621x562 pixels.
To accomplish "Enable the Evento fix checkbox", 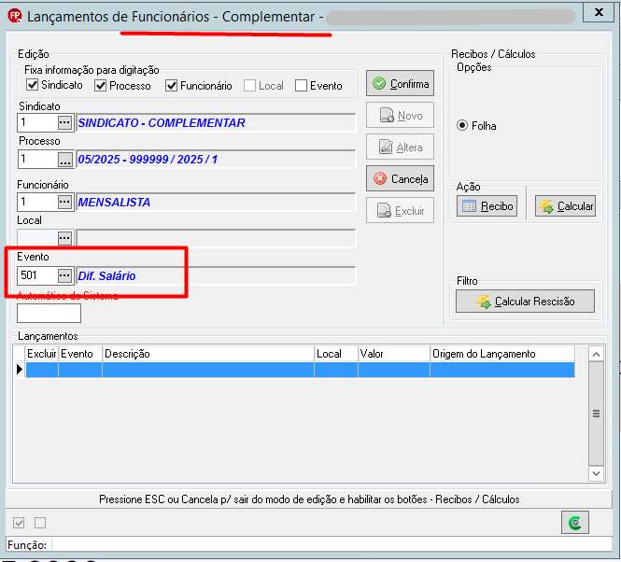I will point(301,86).
